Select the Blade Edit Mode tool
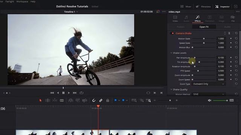This screenshot has height=135, width=241. 62,100
